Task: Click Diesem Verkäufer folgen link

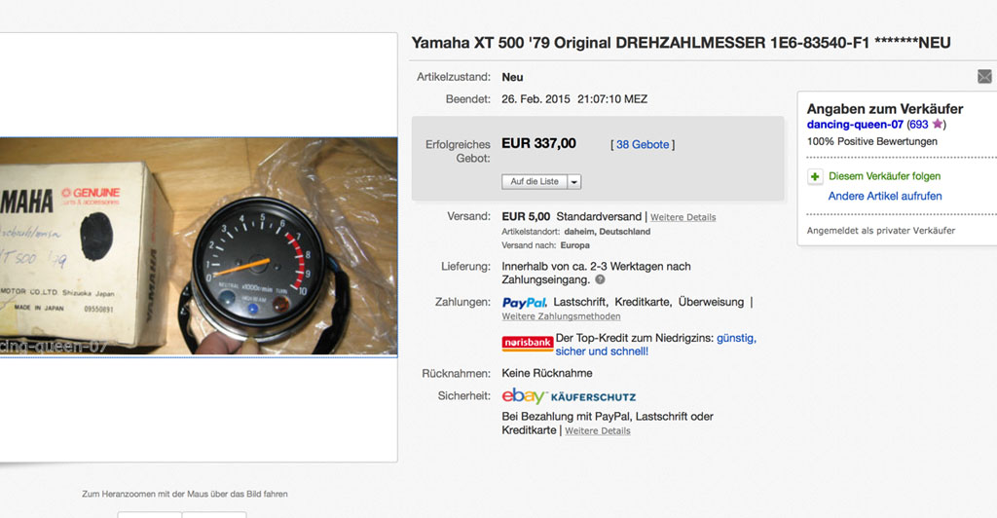Action: (x=884, y=177)
